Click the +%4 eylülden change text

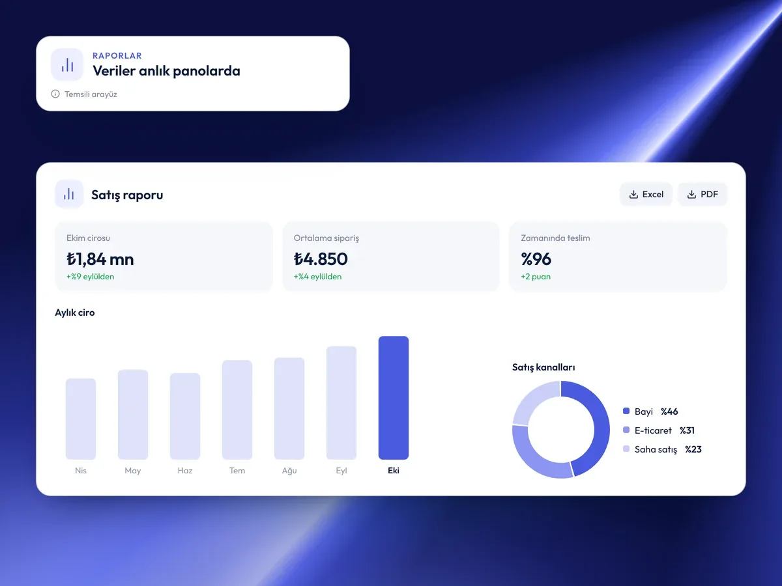[x=318, y=277]
